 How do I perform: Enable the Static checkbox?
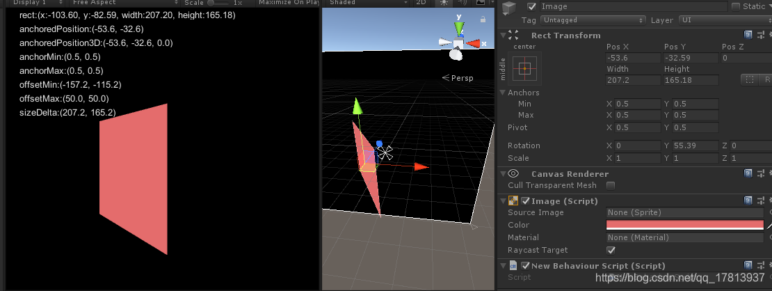[x=736, y=6]
